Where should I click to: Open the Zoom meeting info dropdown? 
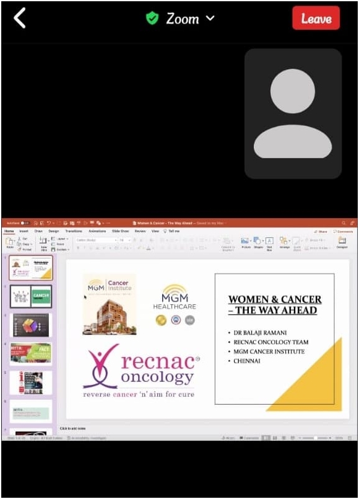pyautogui.click(x=190, y=19)
